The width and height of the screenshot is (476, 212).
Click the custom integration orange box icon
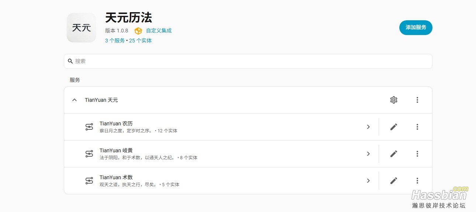coord(138,31)
